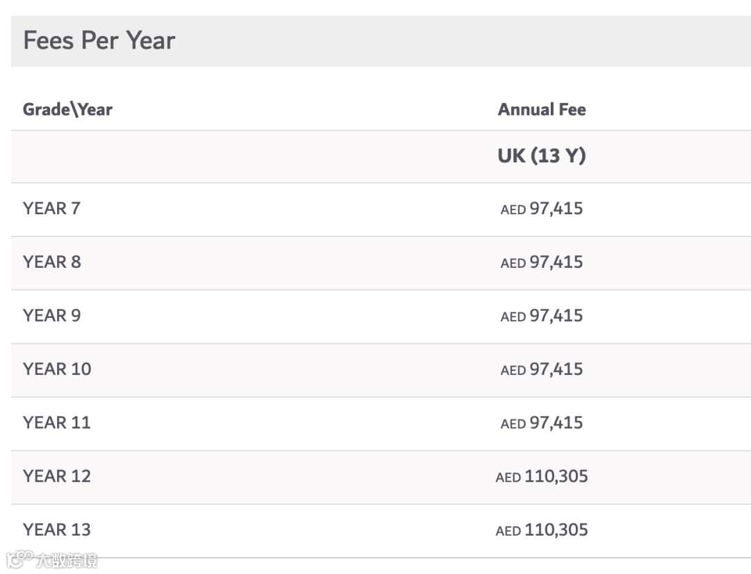
Task: Select the Year 10 fee amount
Action: coord(542,369)
